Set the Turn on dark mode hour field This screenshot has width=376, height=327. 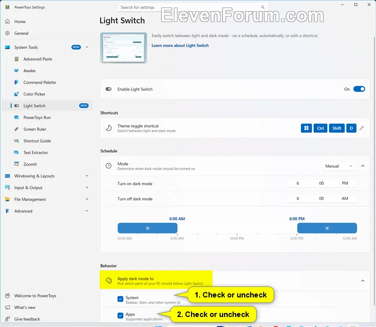tap(298, 183)
